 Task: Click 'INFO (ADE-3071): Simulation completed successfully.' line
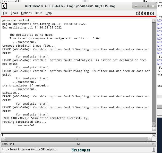46,118
